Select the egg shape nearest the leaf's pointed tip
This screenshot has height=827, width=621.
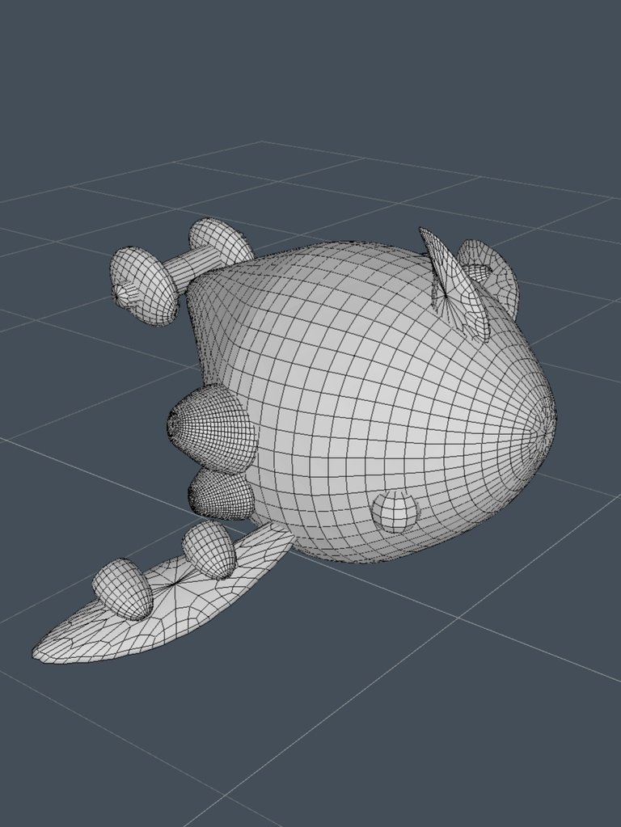coord(123,589)
